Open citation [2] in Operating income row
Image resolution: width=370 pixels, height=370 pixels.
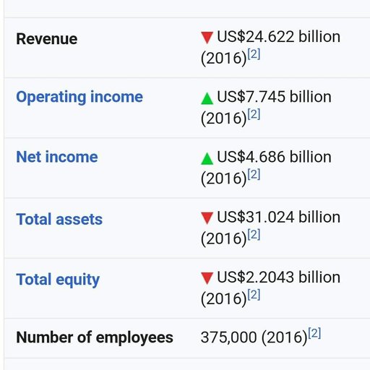point(254,114)
